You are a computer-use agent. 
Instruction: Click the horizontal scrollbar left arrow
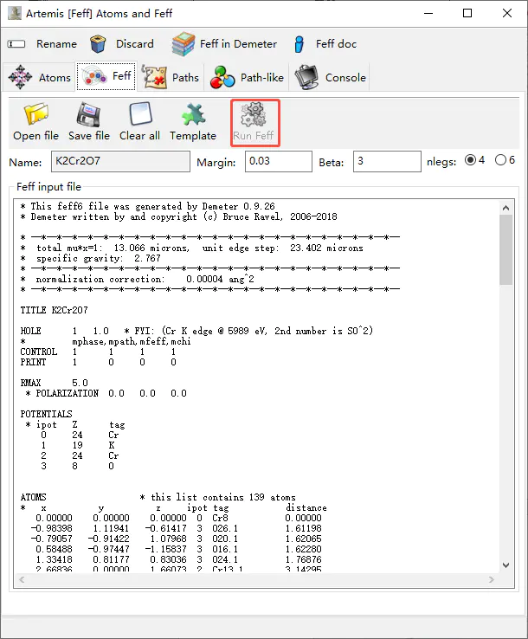tap(22, 579)
